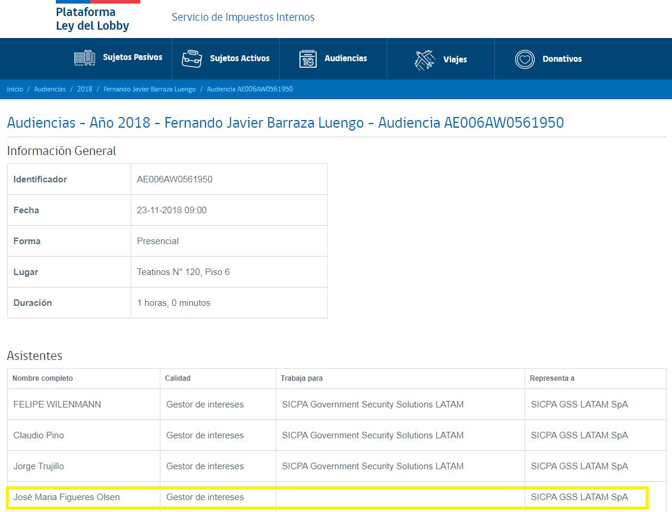
Task: Click the Audiencias calendar icon
Action: click(308, 59)
